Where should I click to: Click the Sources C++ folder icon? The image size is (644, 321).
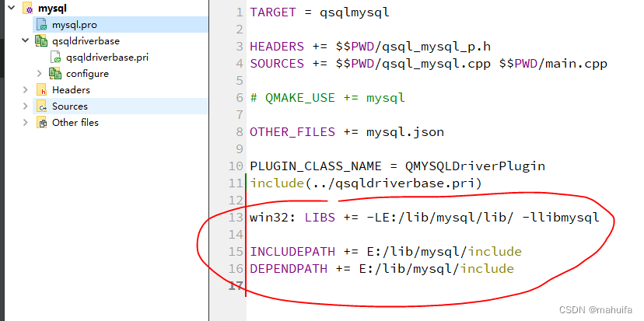[41, 106]
